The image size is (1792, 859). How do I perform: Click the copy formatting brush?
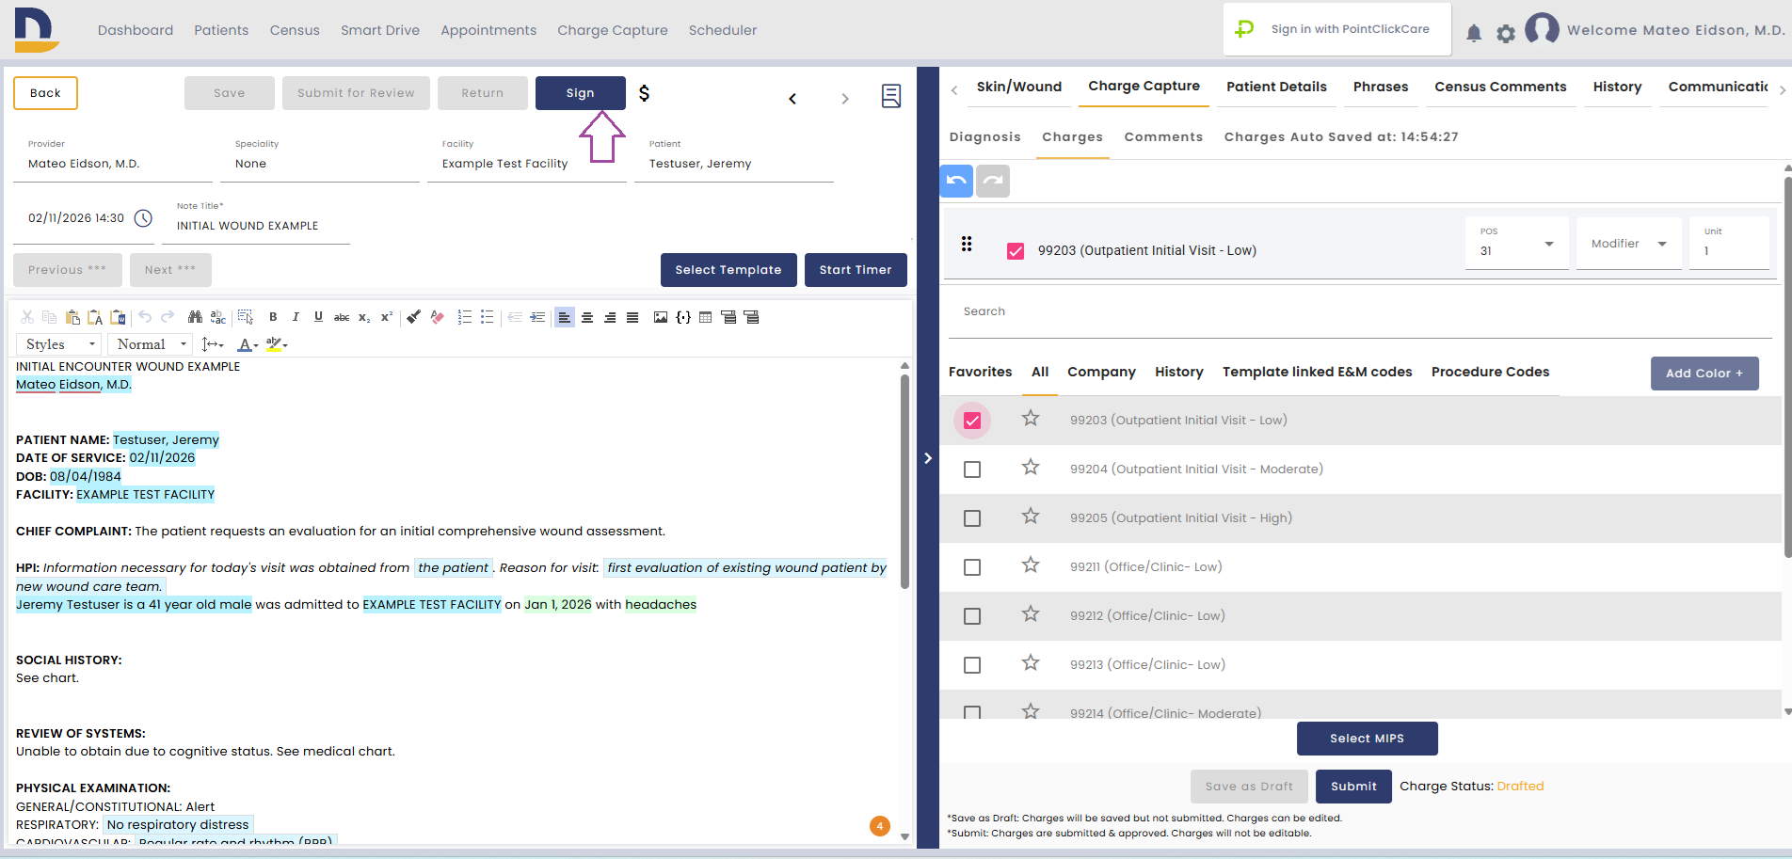(414, 317)
